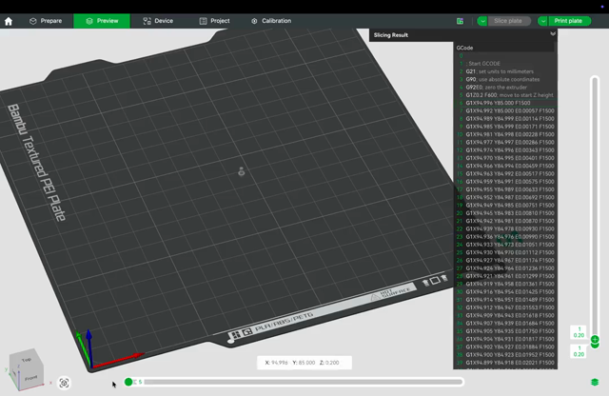Click the Print plate button
Screen dimensions: 609x396
569,21
